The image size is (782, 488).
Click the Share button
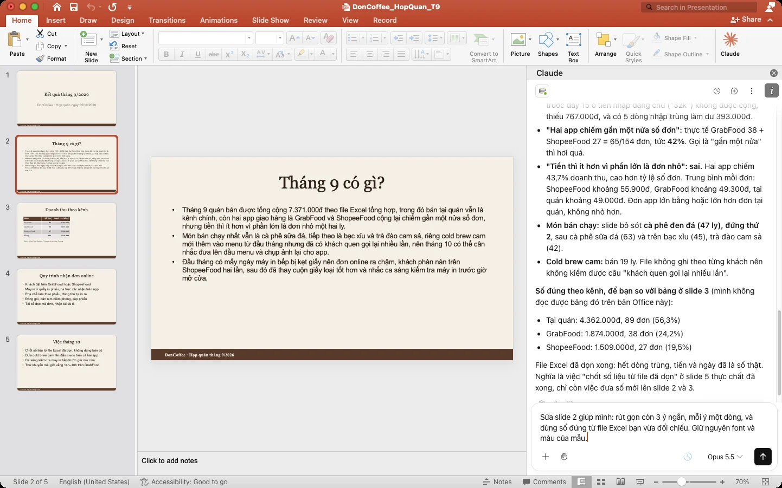click(746, 19)
